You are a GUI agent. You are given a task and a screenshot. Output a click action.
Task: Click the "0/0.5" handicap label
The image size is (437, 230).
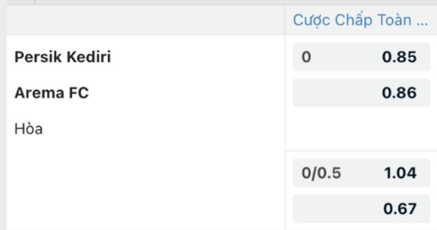pos(321,173)
